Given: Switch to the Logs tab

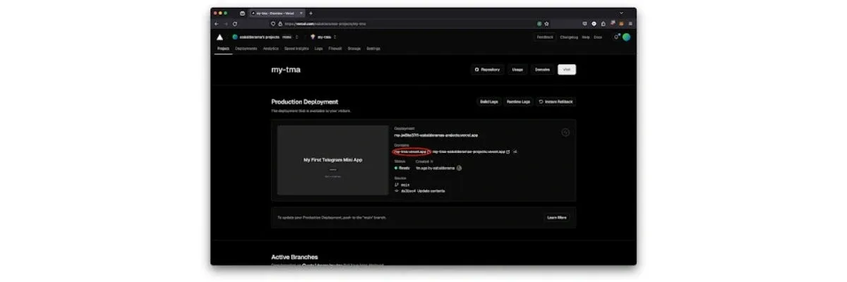Looking at the screenshot, I should (319, 49).
